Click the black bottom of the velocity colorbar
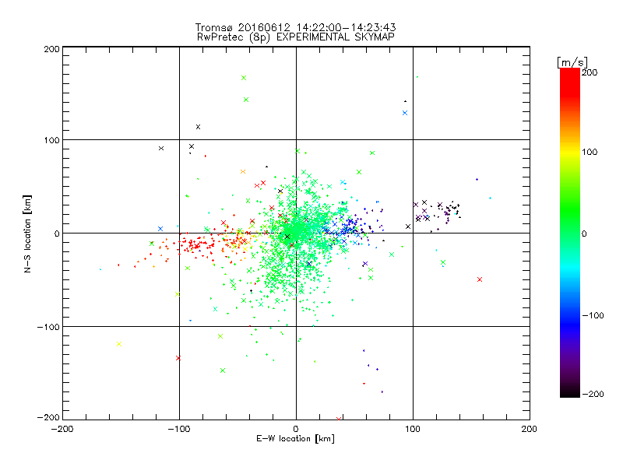This screenshot has height=467, width=623. point(570,392)
